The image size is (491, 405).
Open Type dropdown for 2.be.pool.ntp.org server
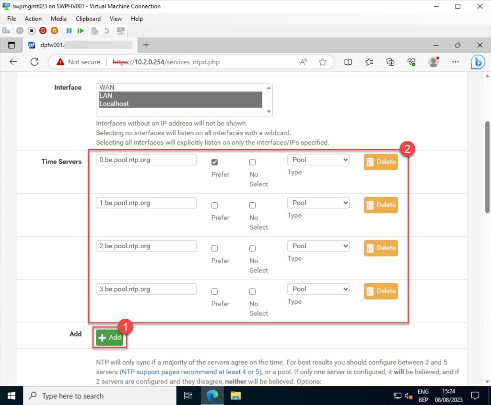coord(318,246)
